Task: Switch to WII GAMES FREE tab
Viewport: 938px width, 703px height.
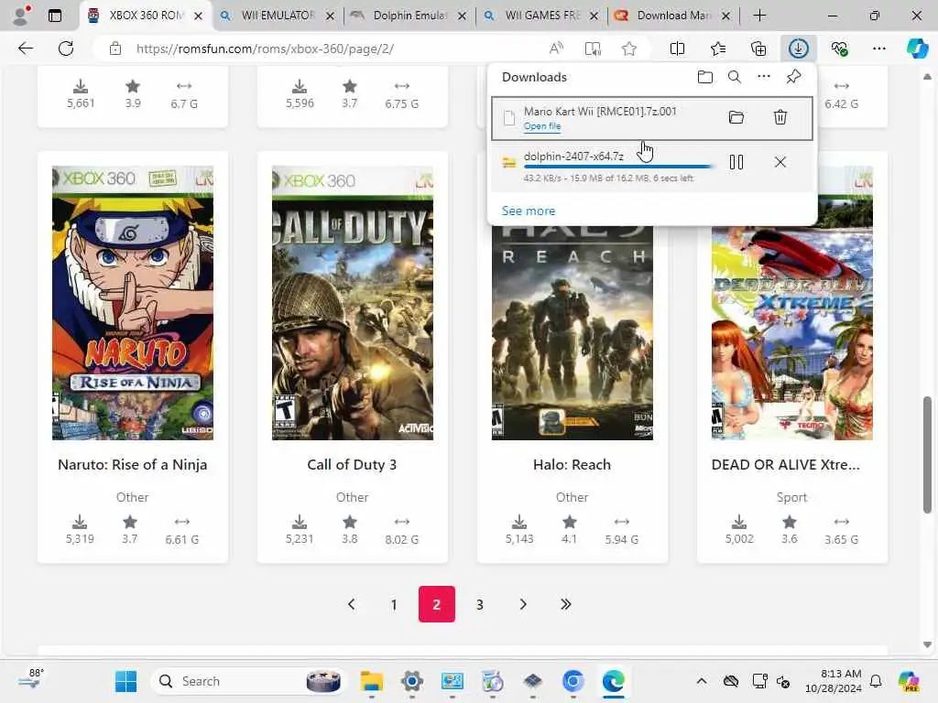Action: point(541,16)
